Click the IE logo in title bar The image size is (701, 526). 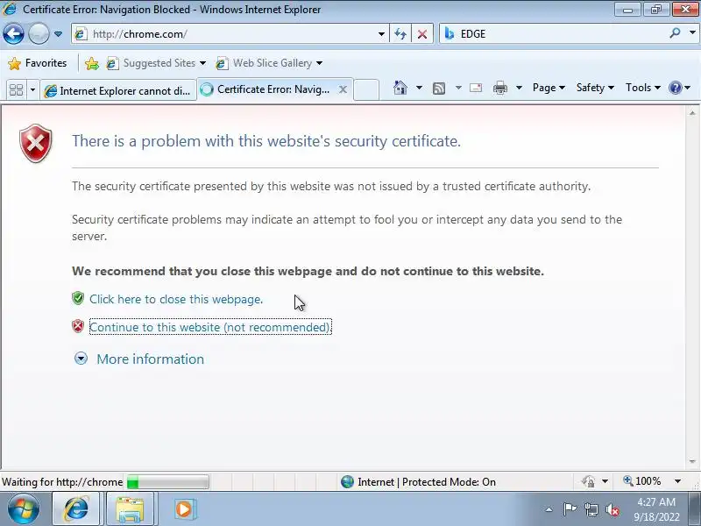[10, 9]
